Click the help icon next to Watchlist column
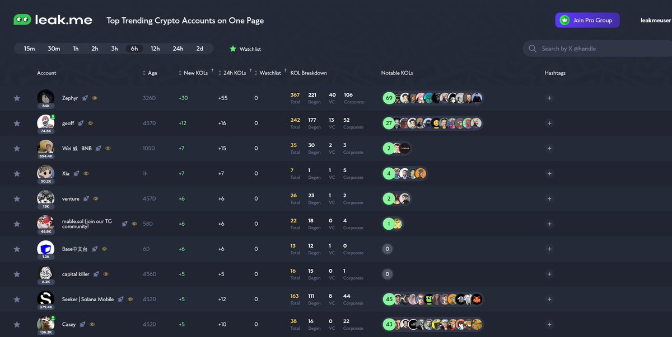 [x=286, y=70]
